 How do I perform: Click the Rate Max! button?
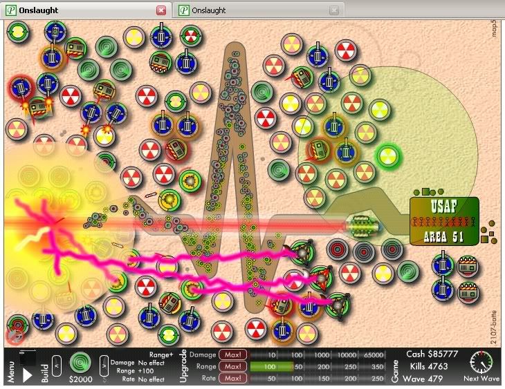click(x=233, y=378)
